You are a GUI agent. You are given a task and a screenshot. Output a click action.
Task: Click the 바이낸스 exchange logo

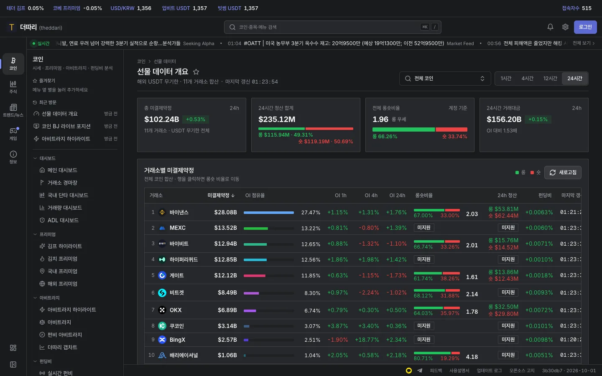coord(162,212)
